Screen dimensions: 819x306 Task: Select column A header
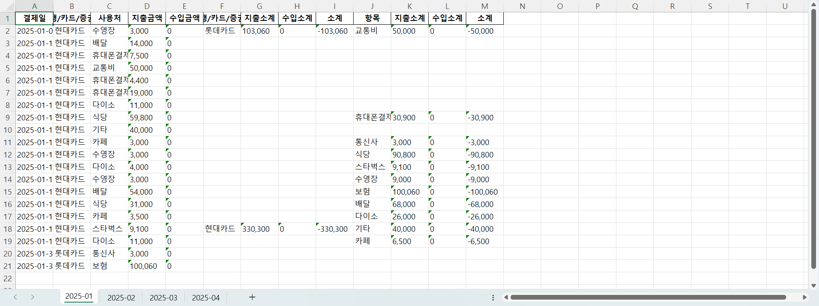[34, 6]
